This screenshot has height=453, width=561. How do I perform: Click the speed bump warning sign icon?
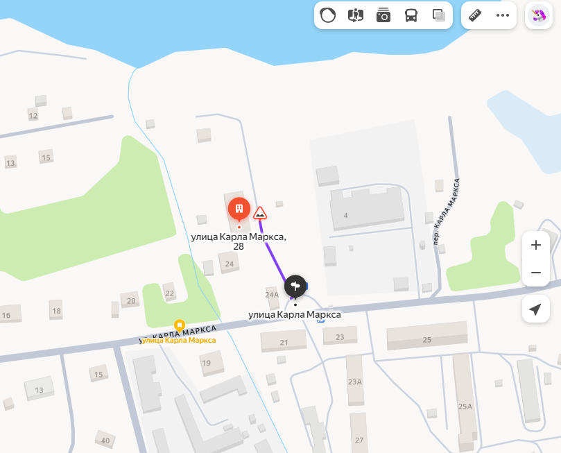click(260, 213)
